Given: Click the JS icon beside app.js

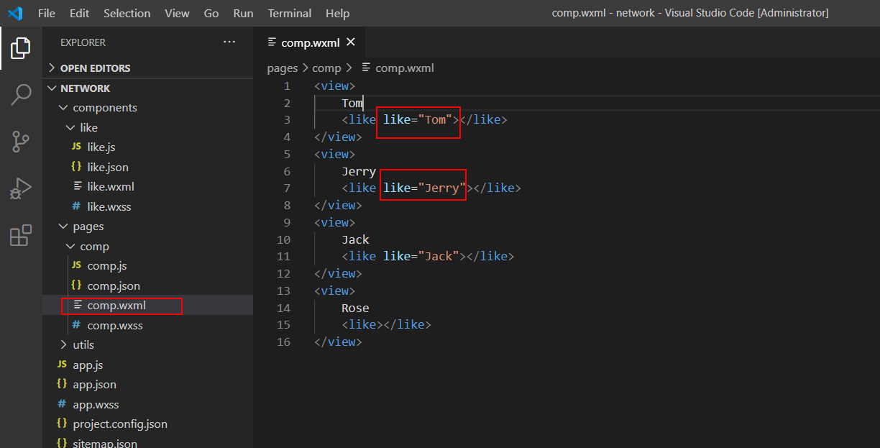Looking at the screenshot, I should tap(62, 365).
